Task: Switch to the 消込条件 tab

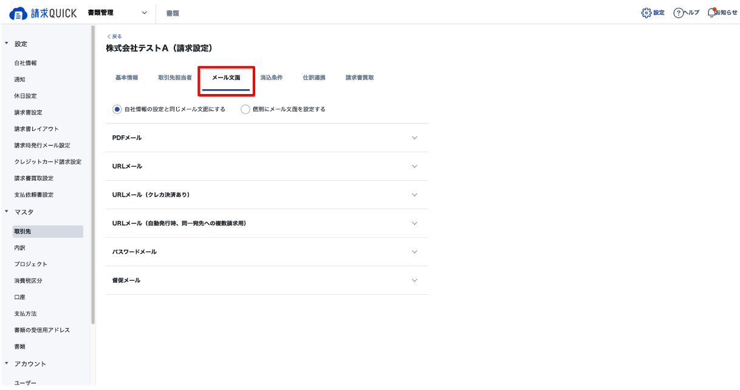Action: click(272, 78)
